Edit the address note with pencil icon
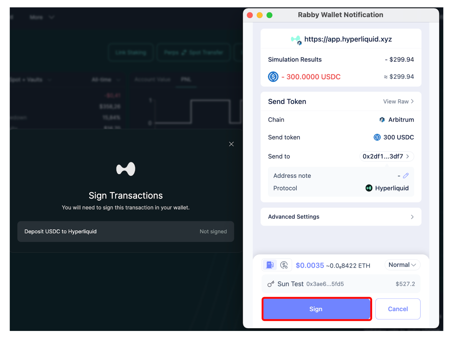The image size is (455, 340). coord(406,175)
